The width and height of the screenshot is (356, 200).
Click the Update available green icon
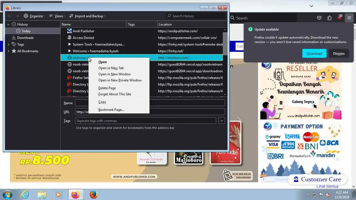(250, 29)
